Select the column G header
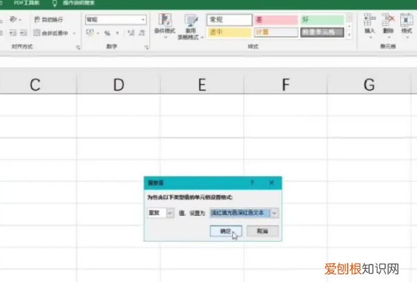This screenshot has height=282, width=417. coord(369,85)
